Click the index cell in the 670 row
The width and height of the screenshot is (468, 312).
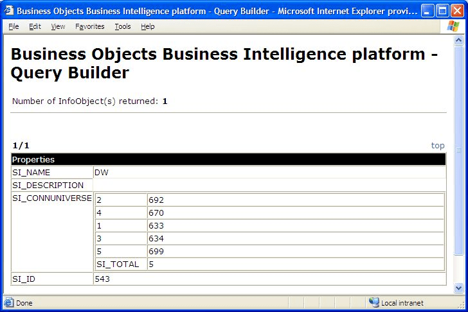121,212
